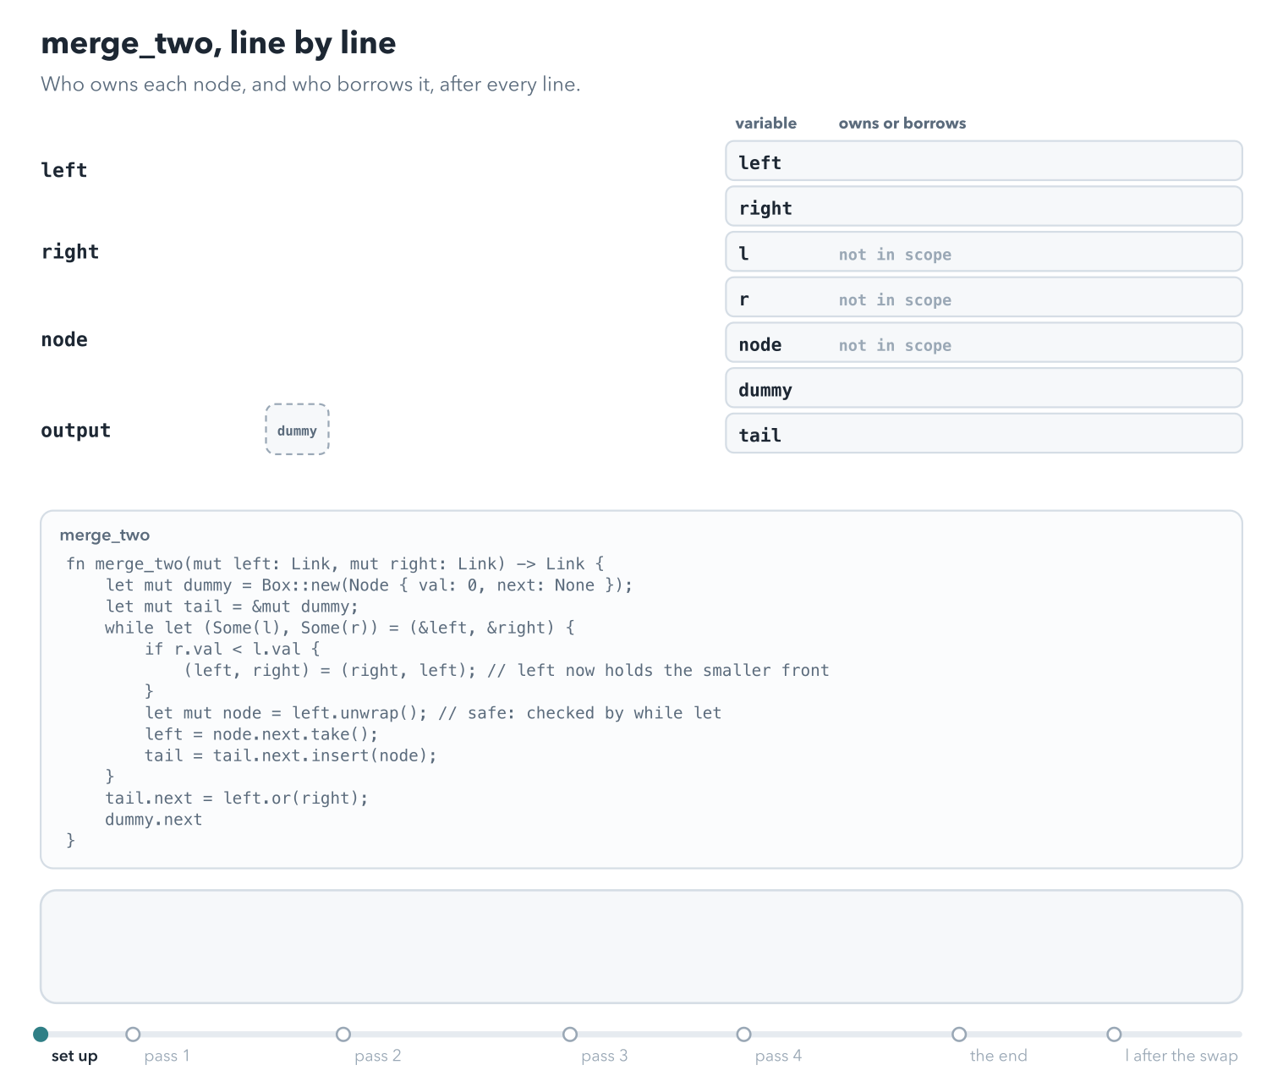Select the 'l after the swap' step
The width and height of the screenshot is (1283, 1087).
(x=1114, y=1034)
